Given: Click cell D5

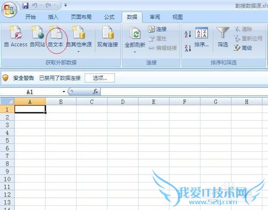Looking at the screenshot, I should pyautogui.click(x=123, y=140).
